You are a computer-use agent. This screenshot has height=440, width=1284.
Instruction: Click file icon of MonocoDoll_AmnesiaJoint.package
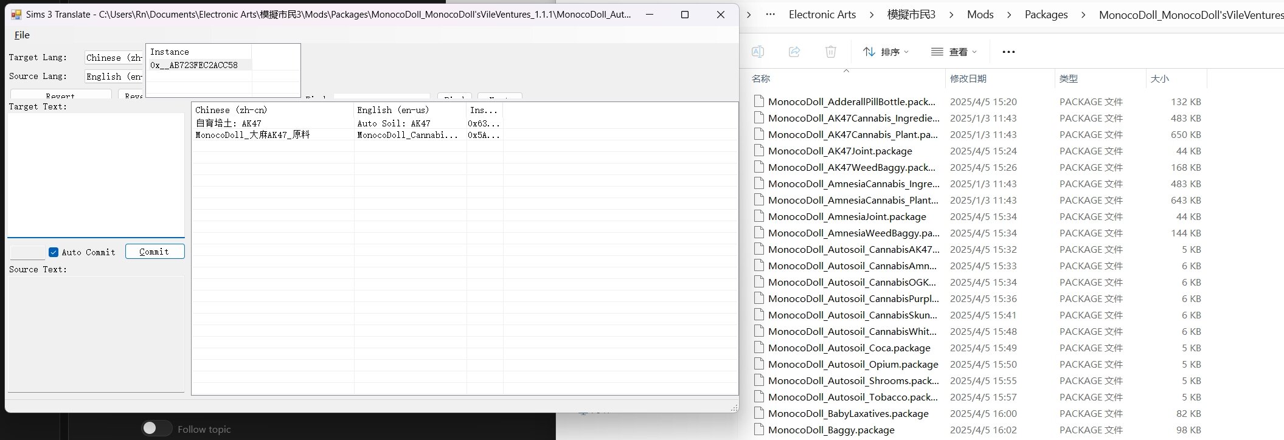pos(758,216)
